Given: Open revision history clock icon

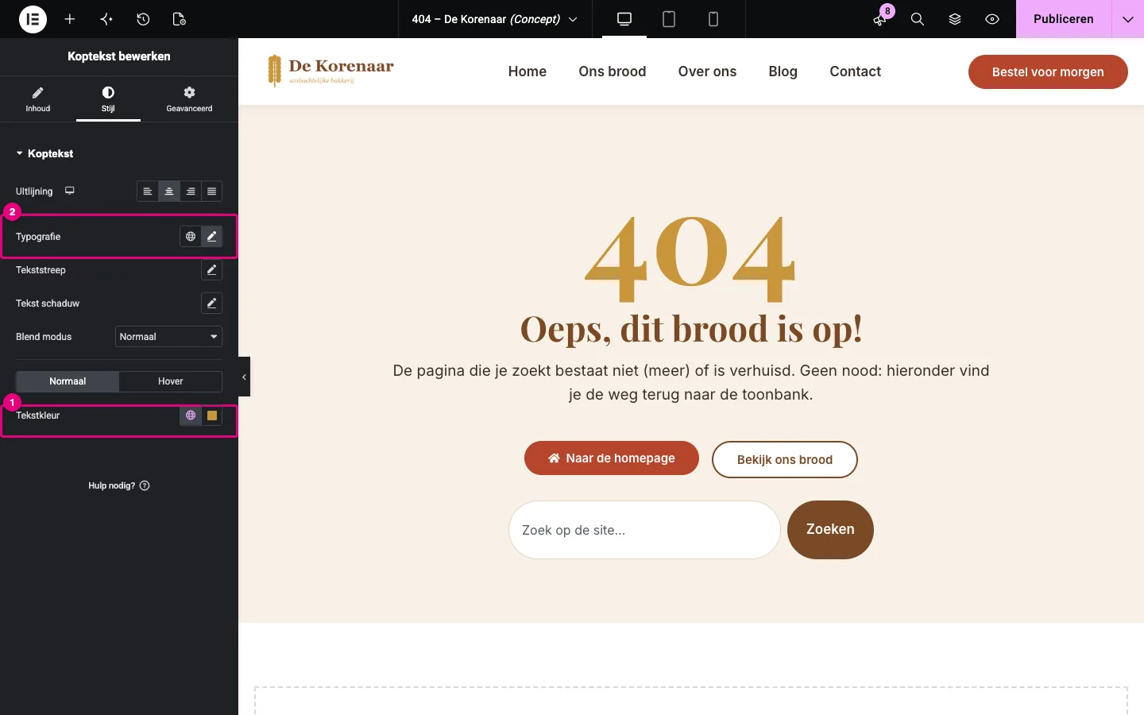Looking at the screenshot, I should point(143,19).
